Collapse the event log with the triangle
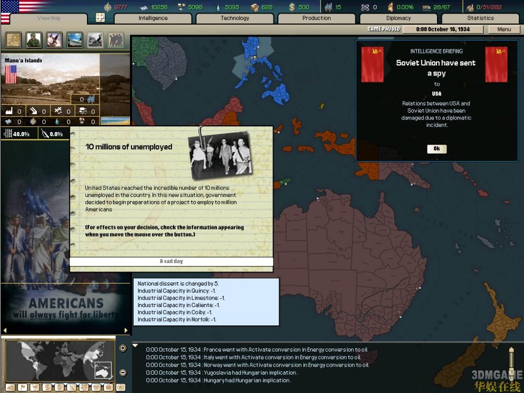 [135, 346]
